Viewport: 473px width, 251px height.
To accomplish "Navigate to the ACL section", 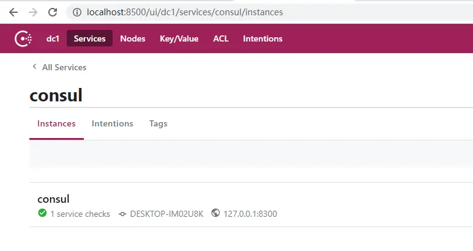I will pyautogui.click(x=221, y=38).
